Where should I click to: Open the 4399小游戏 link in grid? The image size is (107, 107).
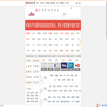coord(45,45)
